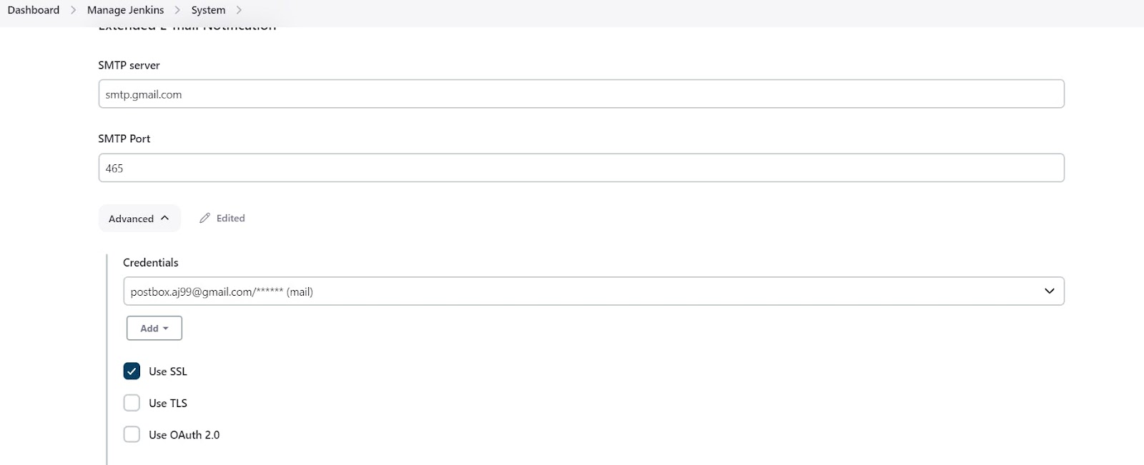Click the down arrow in Credentials select
The image size is (1144, 465).
click(1049, 291)
